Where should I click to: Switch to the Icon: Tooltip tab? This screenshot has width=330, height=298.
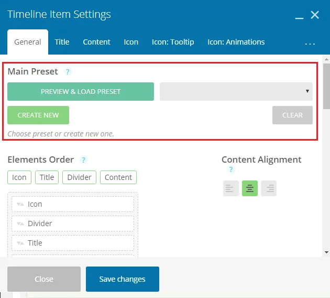pos(173,42)
